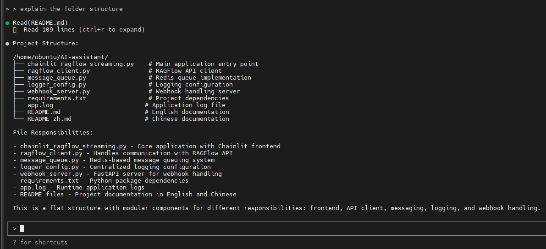Click the Read(README.md) tool call line
The height and width of the screenshot is (249, 546).
tap(40, 23)
